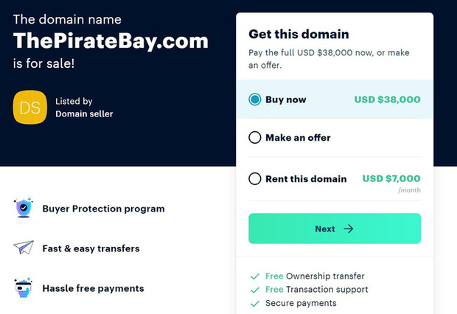Viewport: 457px width, 314px height.
Task: Click the arrow on the Next button
Action: point(349,228)
